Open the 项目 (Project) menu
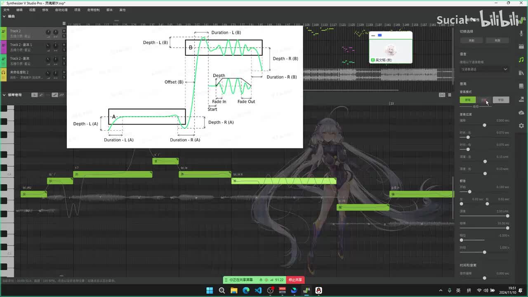The image size is (528, 297). pos(77,10)
